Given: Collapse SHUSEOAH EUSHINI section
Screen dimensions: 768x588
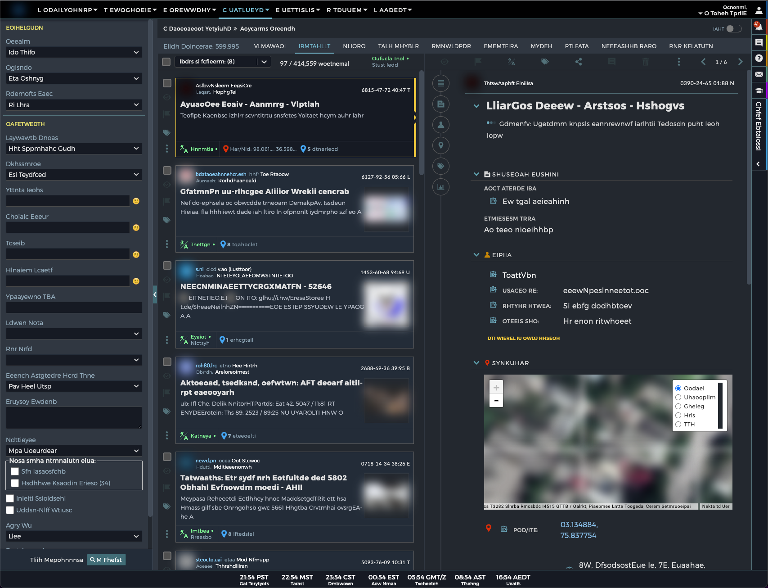Looking at the screenshot, I should point(476,174).
